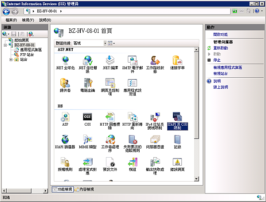
Task: Open the ISAPI 篩選器 icon
Action: pos(65,142)
